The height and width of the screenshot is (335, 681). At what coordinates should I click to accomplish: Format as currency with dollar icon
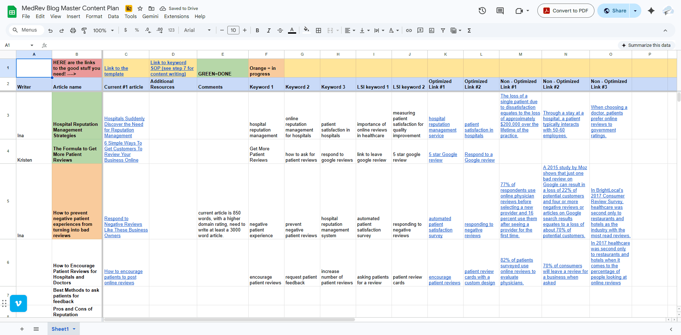click(x=126, y=30)
